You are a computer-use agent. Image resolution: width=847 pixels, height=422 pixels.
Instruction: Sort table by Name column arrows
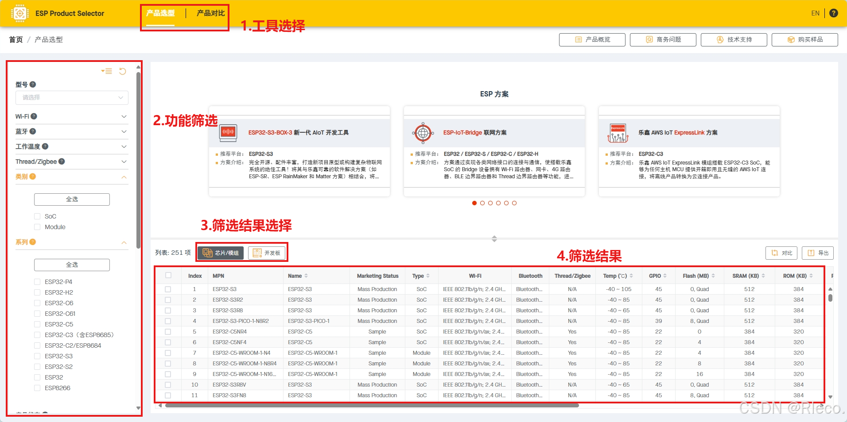(306, 276)
